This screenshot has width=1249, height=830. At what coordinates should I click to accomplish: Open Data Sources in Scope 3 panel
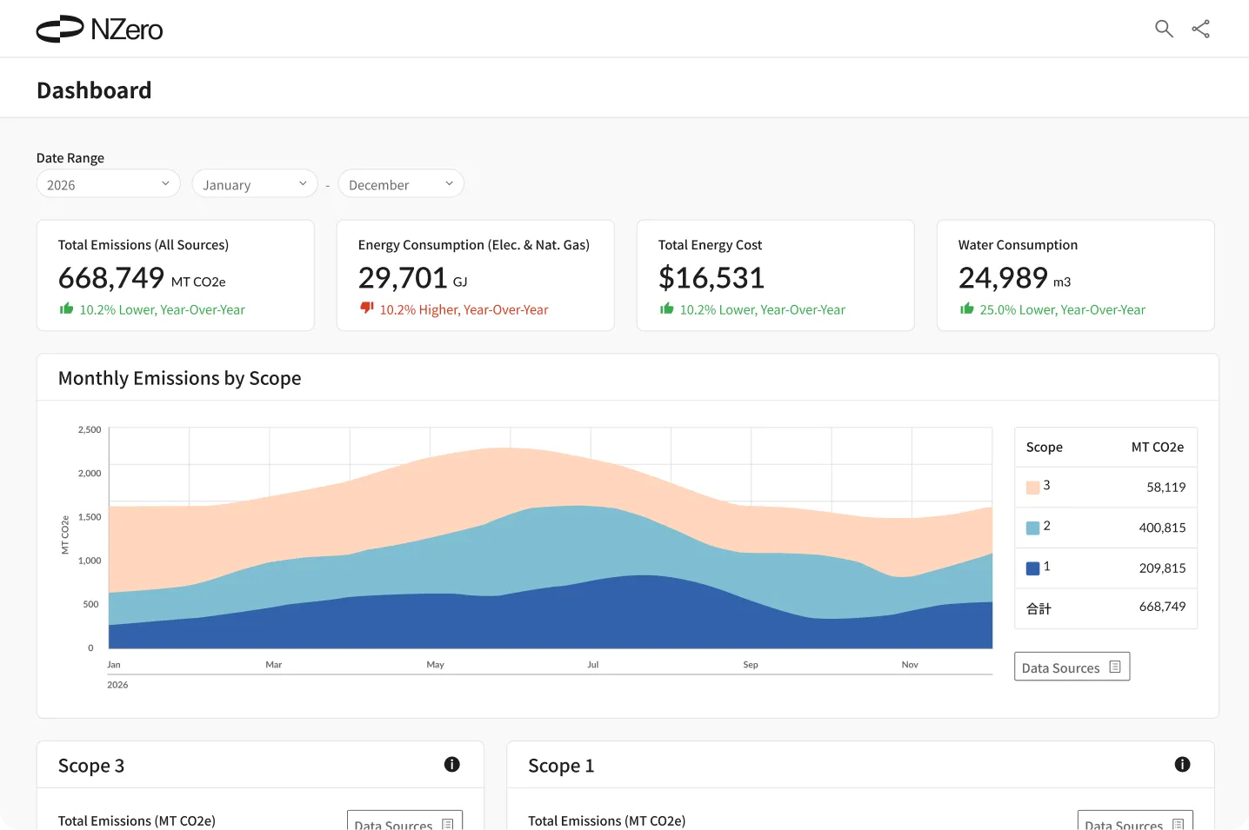click(404, 822)
